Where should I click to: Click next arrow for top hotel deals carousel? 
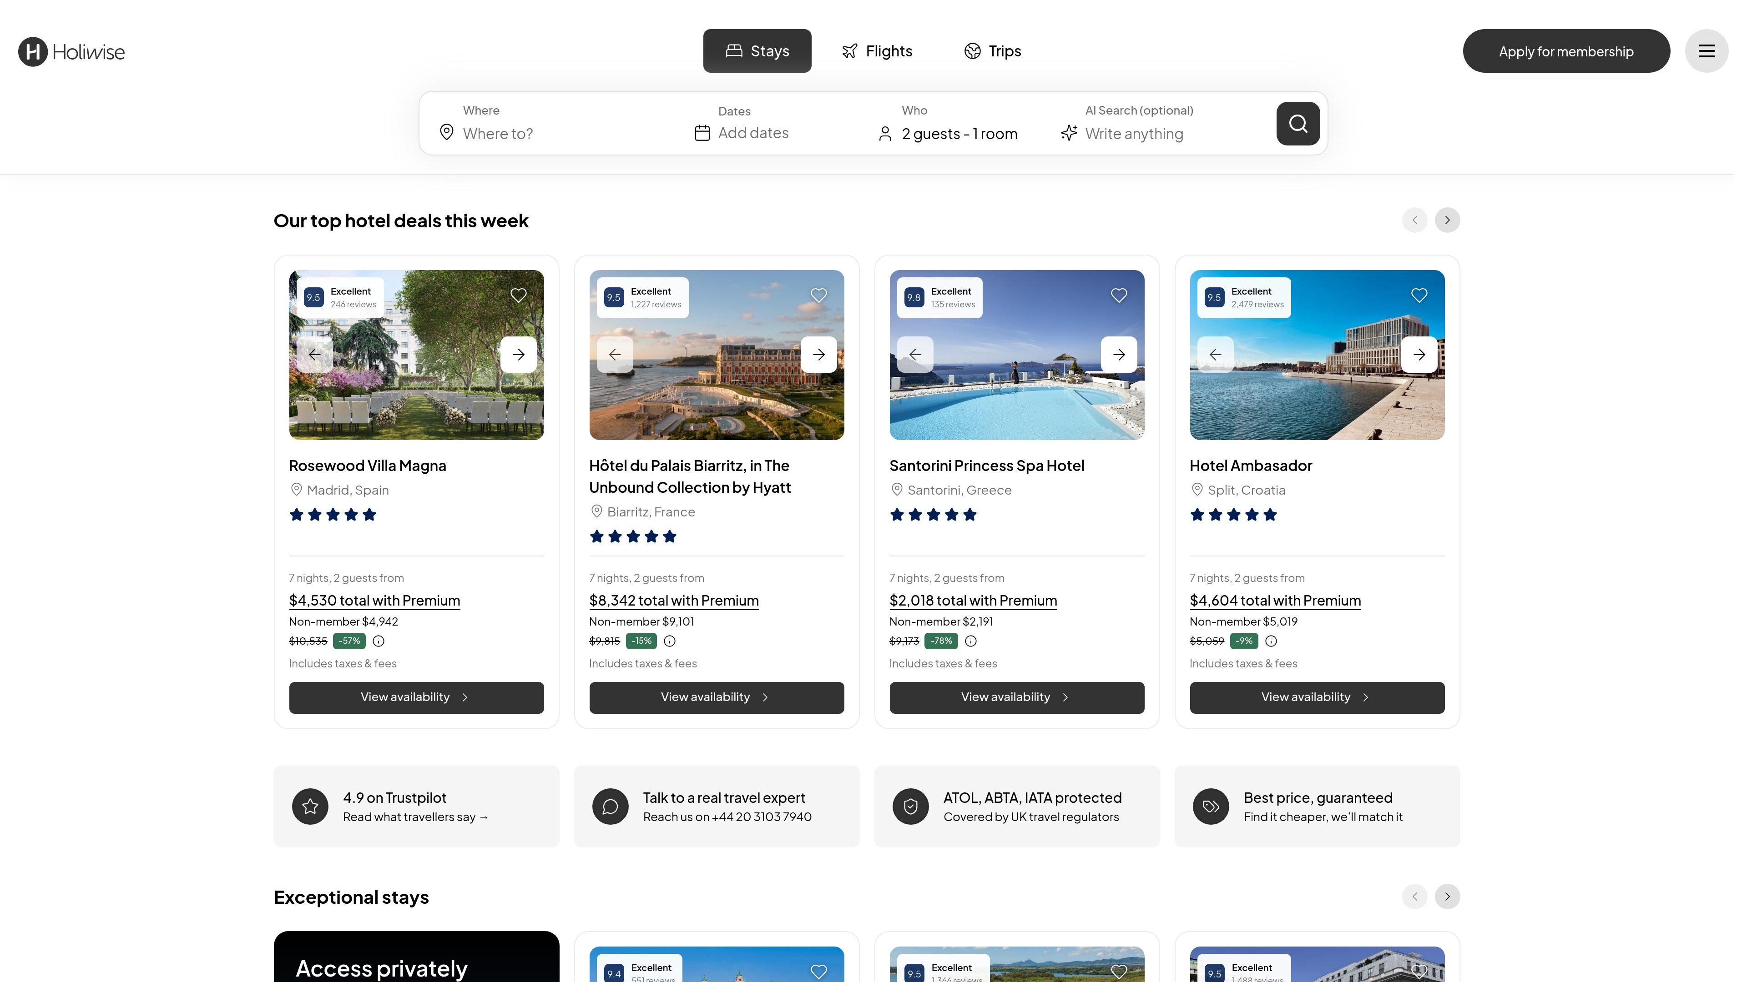[x=1447, y=220]
